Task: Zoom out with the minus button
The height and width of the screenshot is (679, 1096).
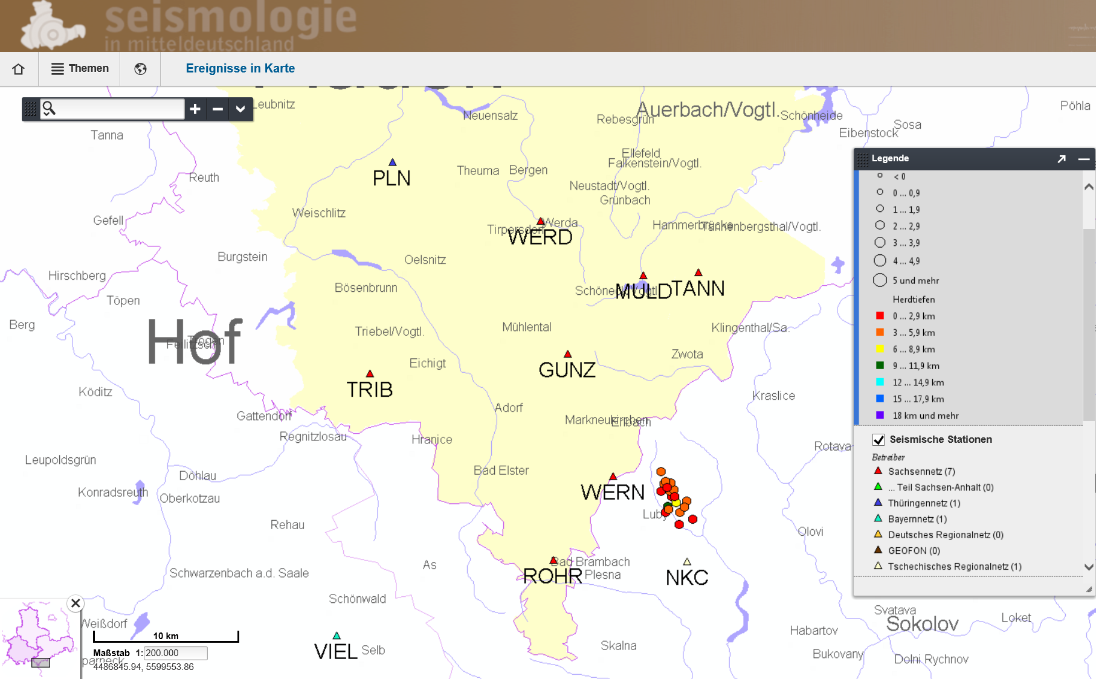Action: pyautogui.click(x=218, y=109)
